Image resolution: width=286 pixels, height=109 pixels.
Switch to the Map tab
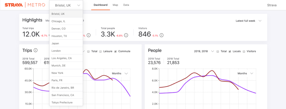click(115, 5)
